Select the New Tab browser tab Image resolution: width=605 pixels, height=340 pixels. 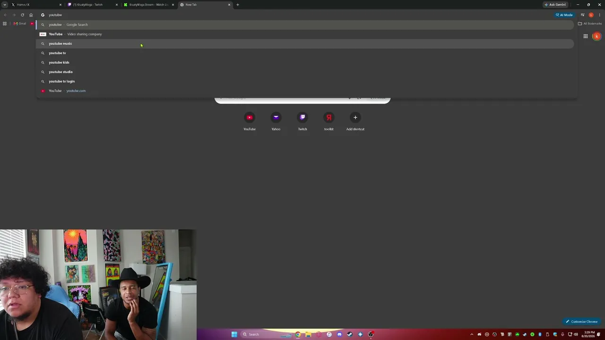pyautogui.click(x=205, y=5)
